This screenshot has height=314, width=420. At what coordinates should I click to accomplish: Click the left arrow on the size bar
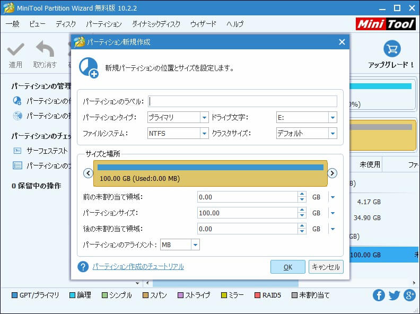88,173
